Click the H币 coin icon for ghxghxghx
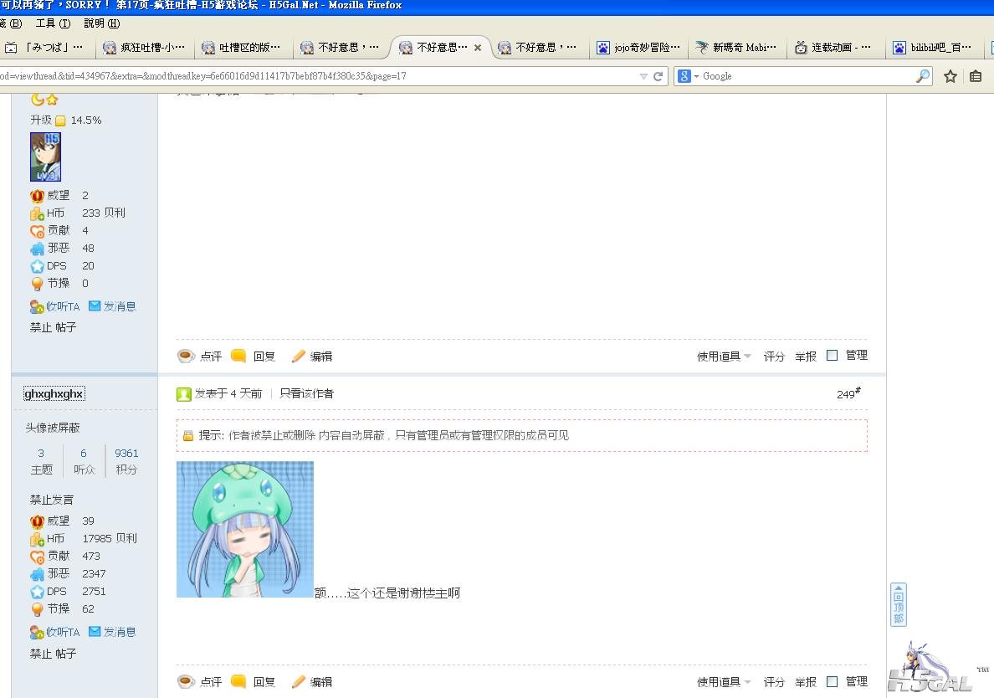The width and height of the screenshot is (994, 698). [37, 539]
